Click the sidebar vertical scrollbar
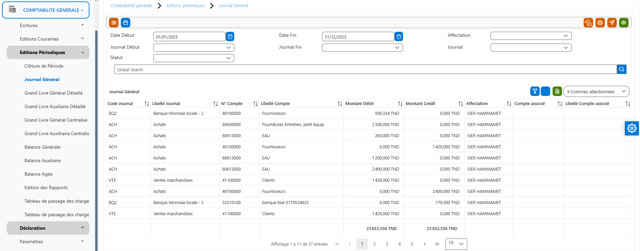The width and height of the screenshot is (640, 251). pos(96,140)
